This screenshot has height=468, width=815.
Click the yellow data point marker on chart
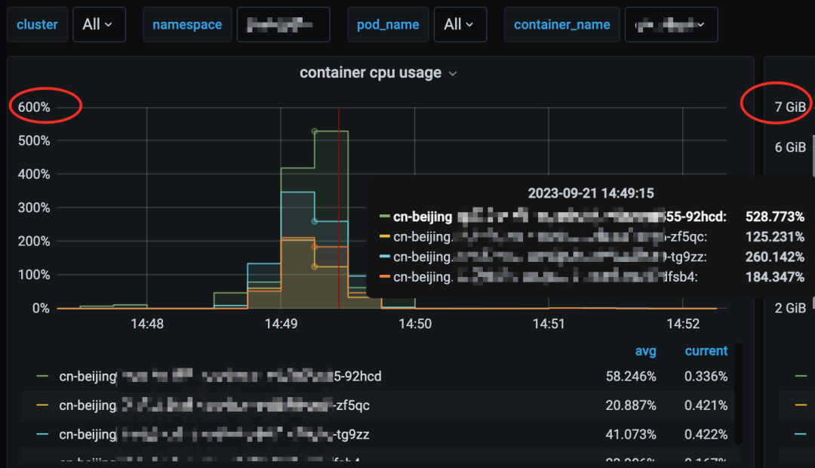[315, 266]
